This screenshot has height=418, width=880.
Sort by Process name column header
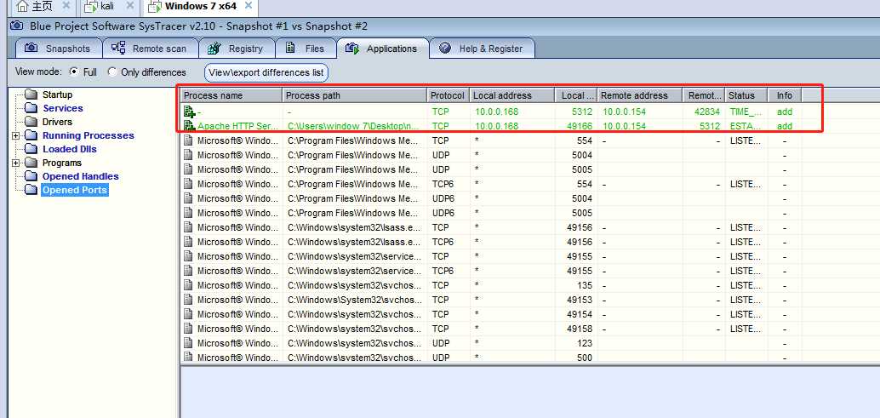click(231, 95)
